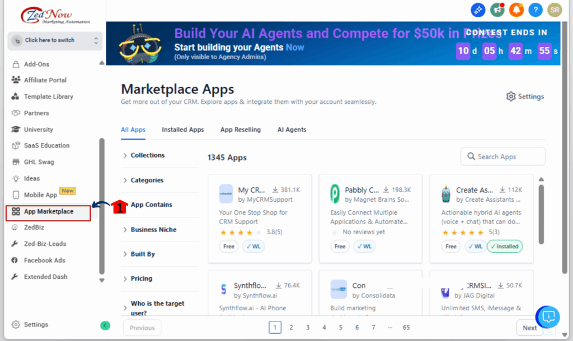This screenshot has width=573, height=341.
Task: Open the blue help question mark
Action: point(536,10)
